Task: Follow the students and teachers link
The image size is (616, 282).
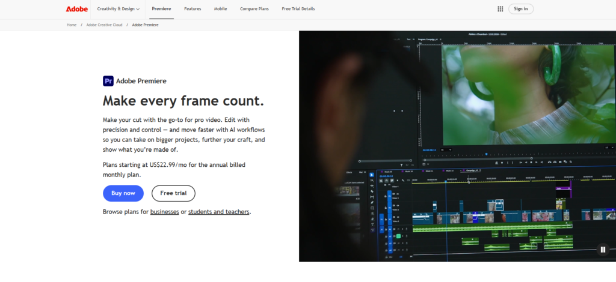Action: coord(219,212)
